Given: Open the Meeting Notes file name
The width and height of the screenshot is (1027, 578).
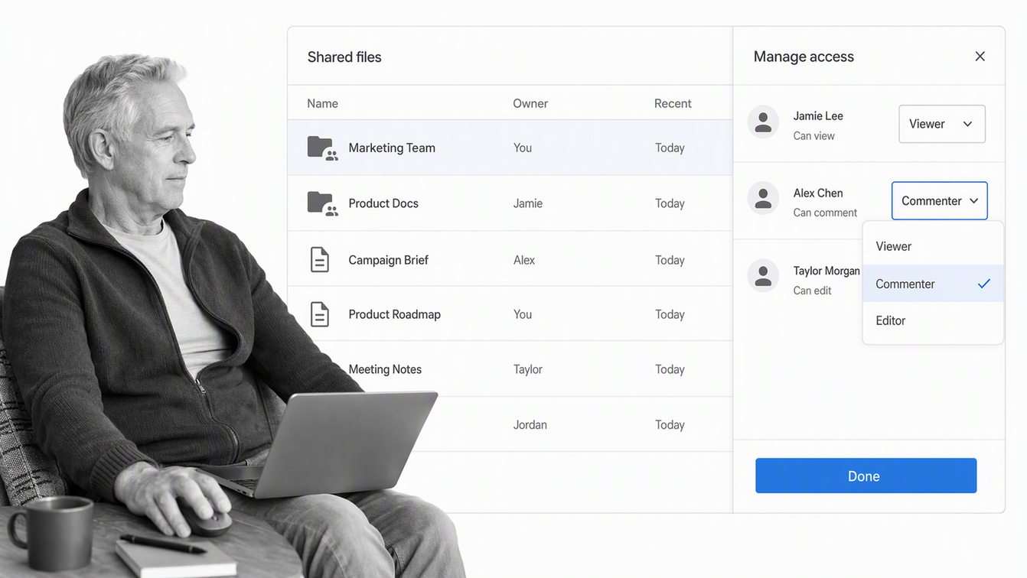Looking at the screenshot, I should (385, 369).
